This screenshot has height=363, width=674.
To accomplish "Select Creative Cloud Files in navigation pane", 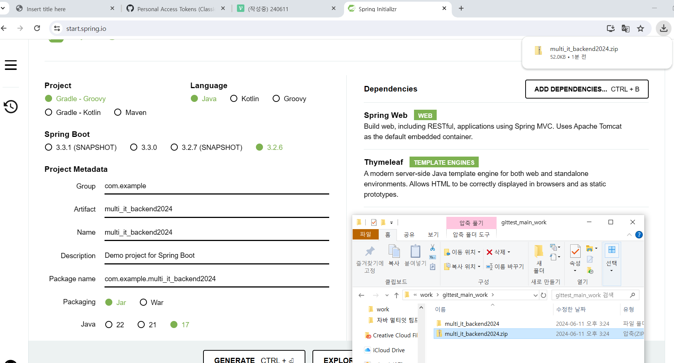I will click(x=391, y=335).
